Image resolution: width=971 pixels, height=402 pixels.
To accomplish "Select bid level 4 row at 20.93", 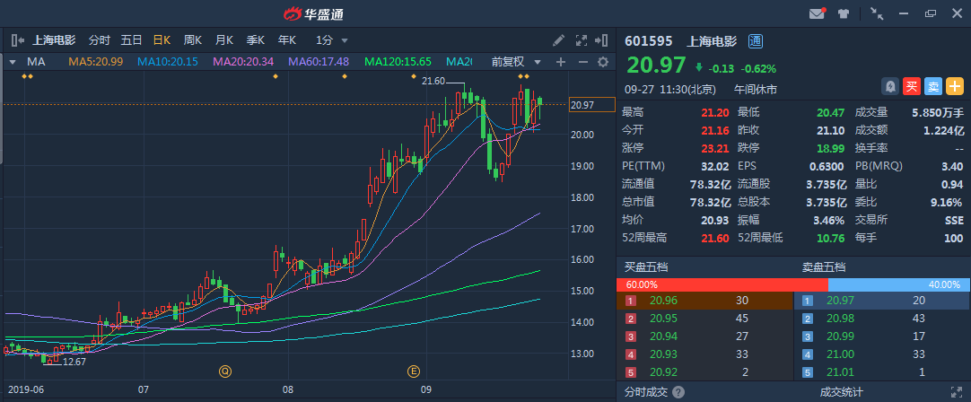I will 704,355.
